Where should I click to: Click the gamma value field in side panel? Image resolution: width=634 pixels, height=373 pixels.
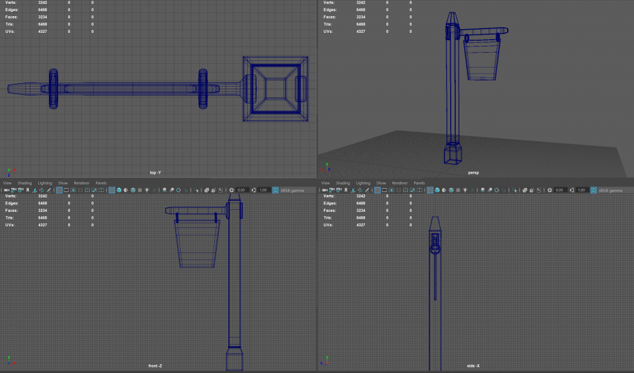coord(581,190)
